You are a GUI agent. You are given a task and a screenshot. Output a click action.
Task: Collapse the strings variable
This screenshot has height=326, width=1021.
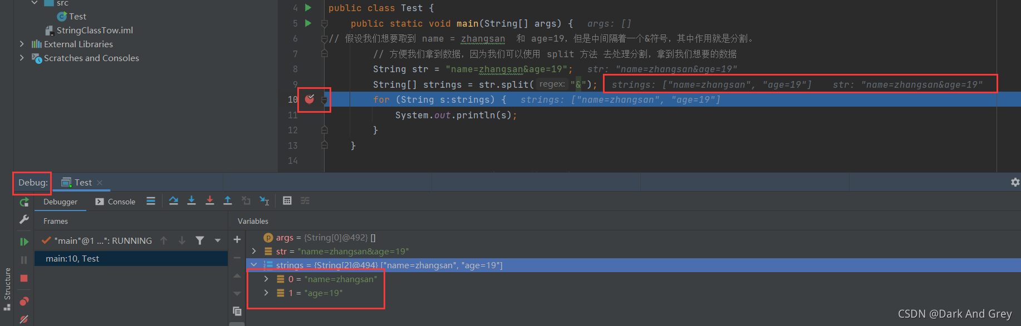(x=254, y=265)
